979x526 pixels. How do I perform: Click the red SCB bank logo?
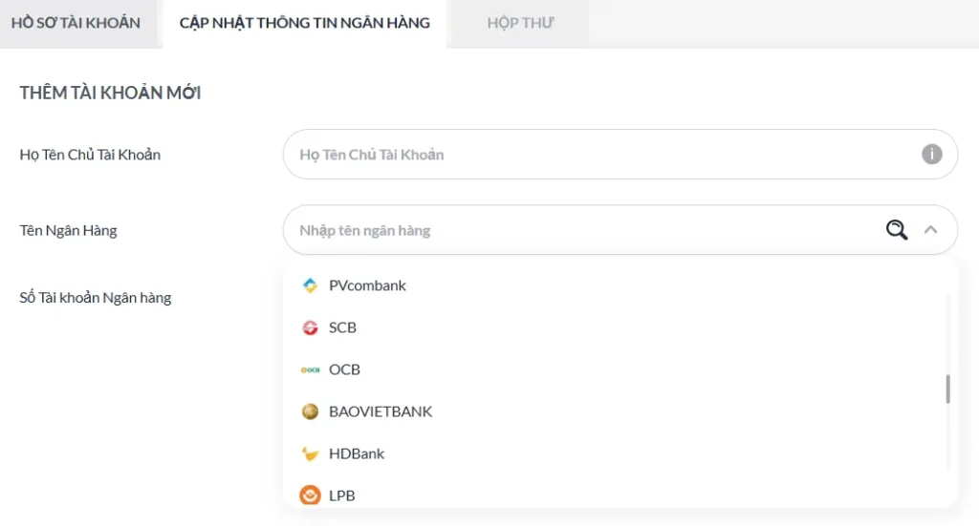tap(310, 327)
